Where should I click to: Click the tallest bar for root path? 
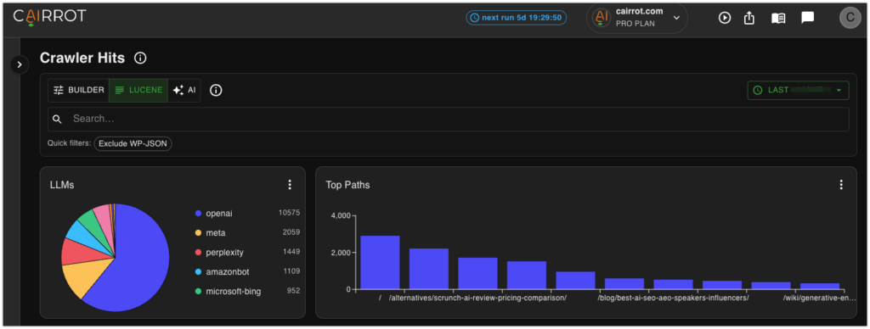tap(380, 263)
